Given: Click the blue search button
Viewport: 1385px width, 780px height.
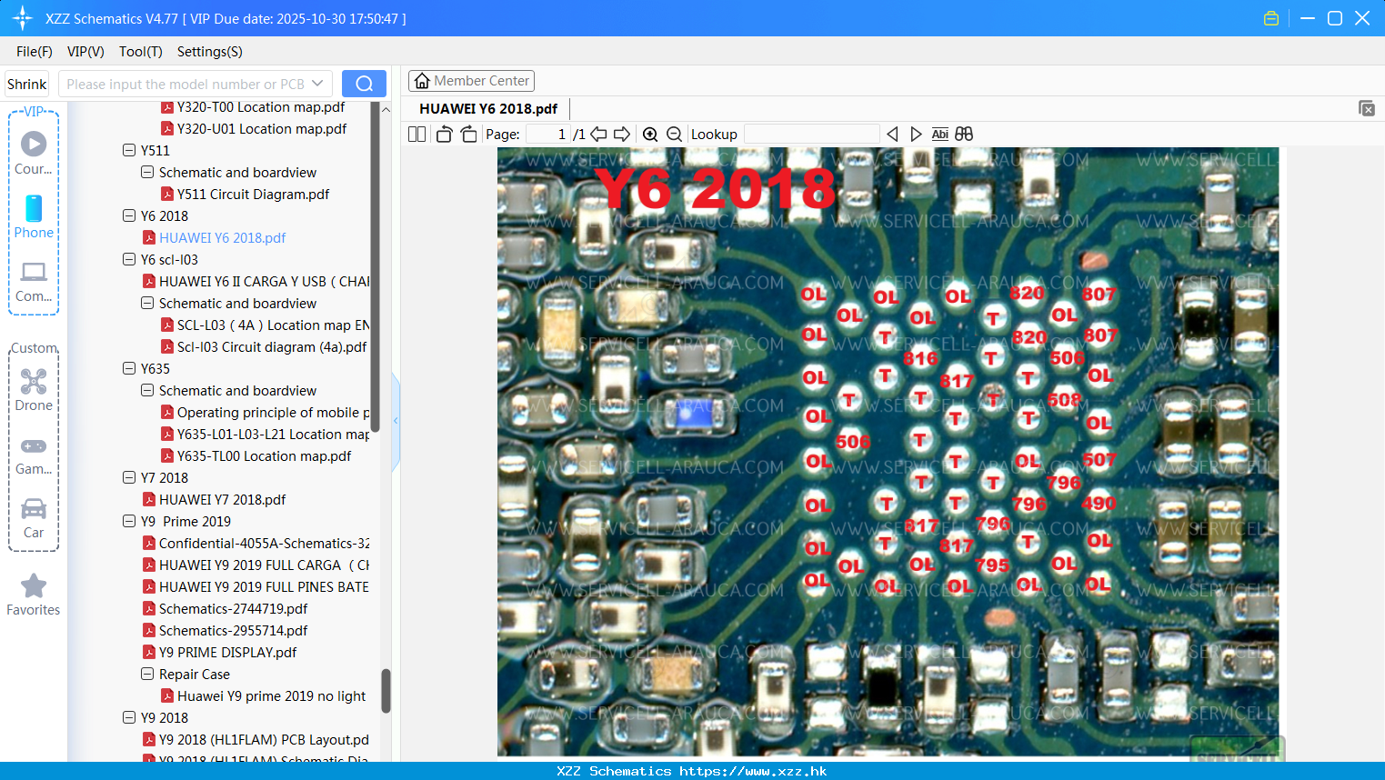Looking at the screenshot, I should (364, 84).
